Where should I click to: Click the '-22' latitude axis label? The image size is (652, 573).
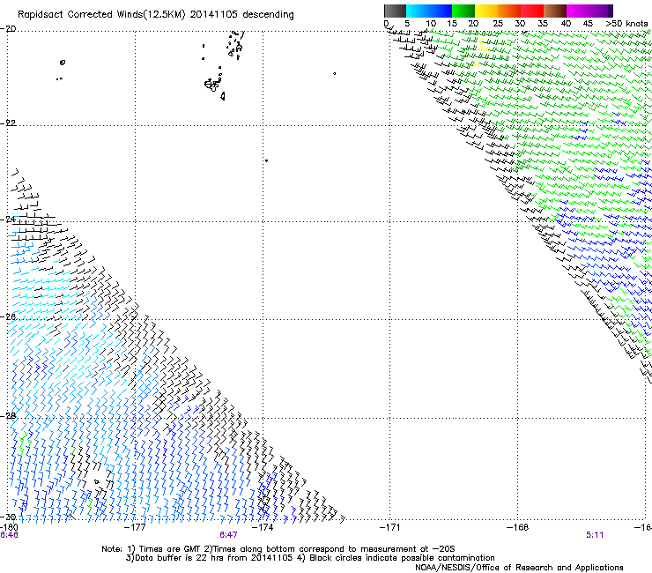8,123
